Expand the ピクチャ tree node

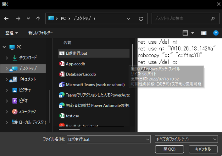[x=7, y=90]
